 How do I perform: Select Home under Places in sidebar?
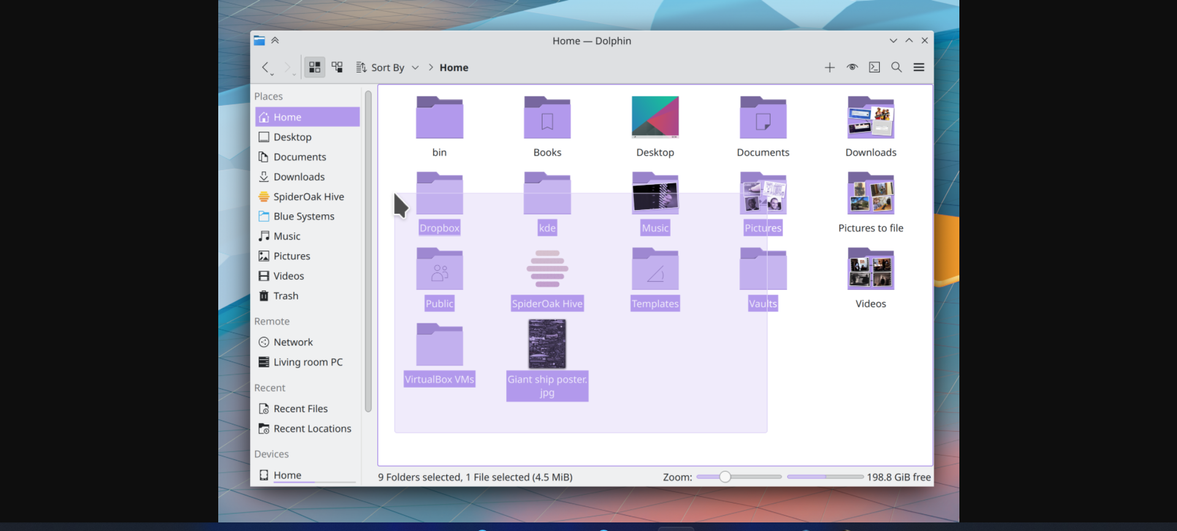click(x=307, y=117)
